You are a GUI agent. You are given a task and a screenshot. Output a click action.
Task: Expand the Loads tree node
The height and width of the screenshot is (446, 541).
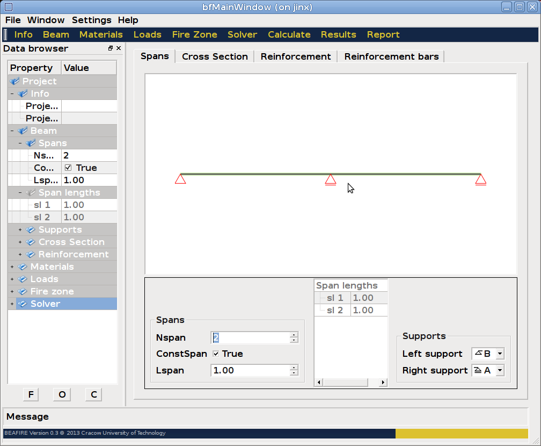tap(12, 279)
